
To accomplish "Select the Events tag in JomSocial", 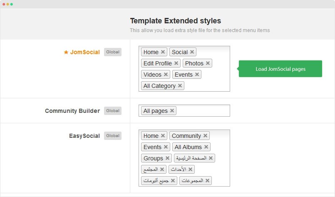I will [x=184, y=75].
